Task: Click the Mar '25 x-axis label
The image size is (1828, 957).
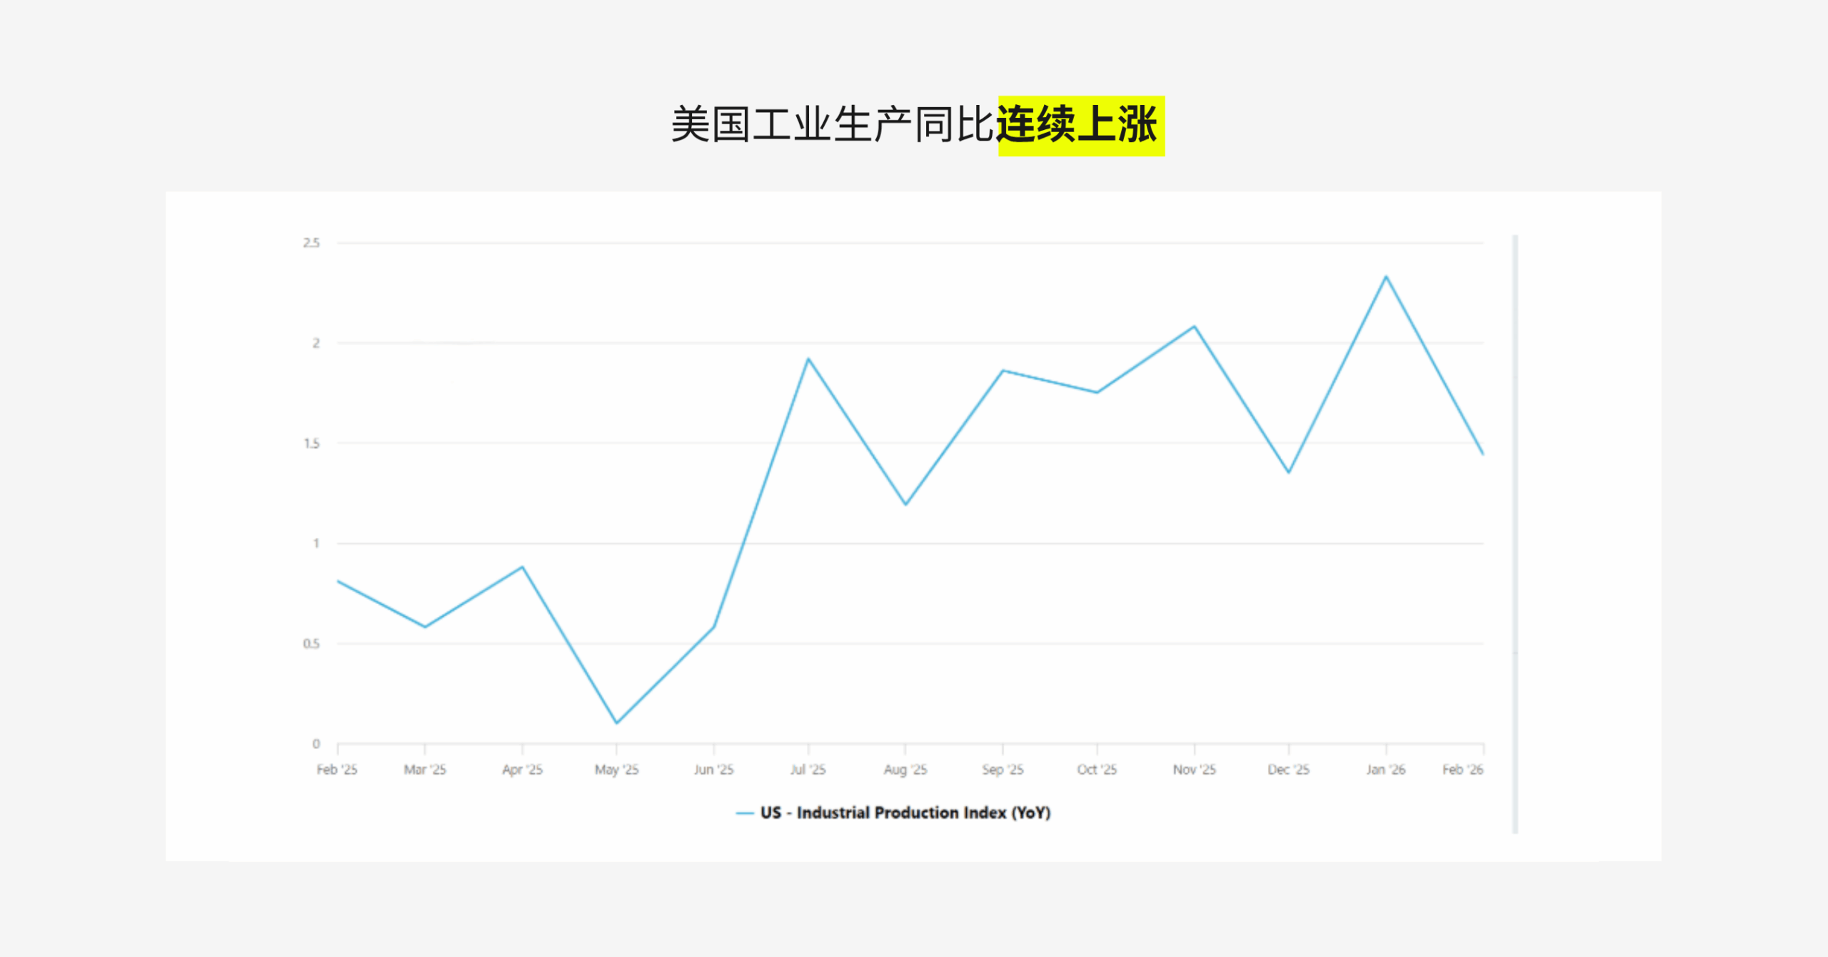Action: click(x=425, y=769)
